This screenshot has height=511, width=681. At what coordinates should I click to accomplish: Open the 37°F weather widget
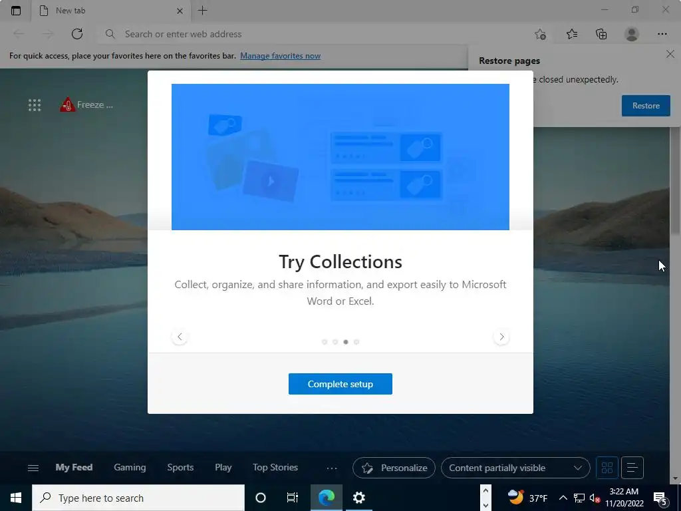tap(527, 498)
